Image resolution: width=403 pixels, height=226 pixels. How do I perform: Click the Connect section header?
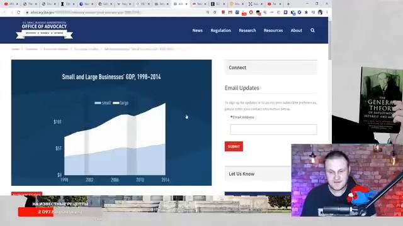point(271,67)
